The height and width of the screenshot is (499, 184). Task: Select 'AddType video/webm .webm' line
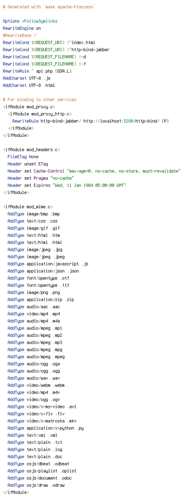pyautogui.click(x=36, y=385)
